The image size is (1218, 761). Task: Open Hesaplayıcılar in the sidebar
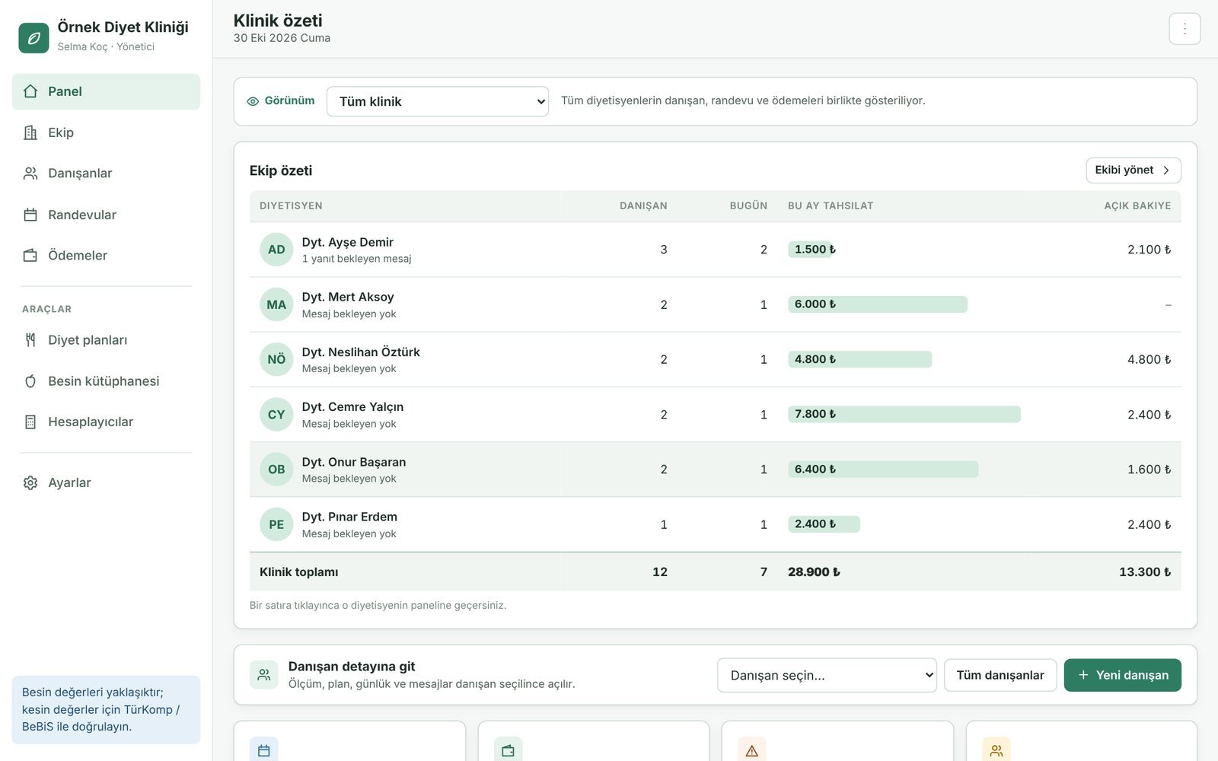(x=106, y=422)
